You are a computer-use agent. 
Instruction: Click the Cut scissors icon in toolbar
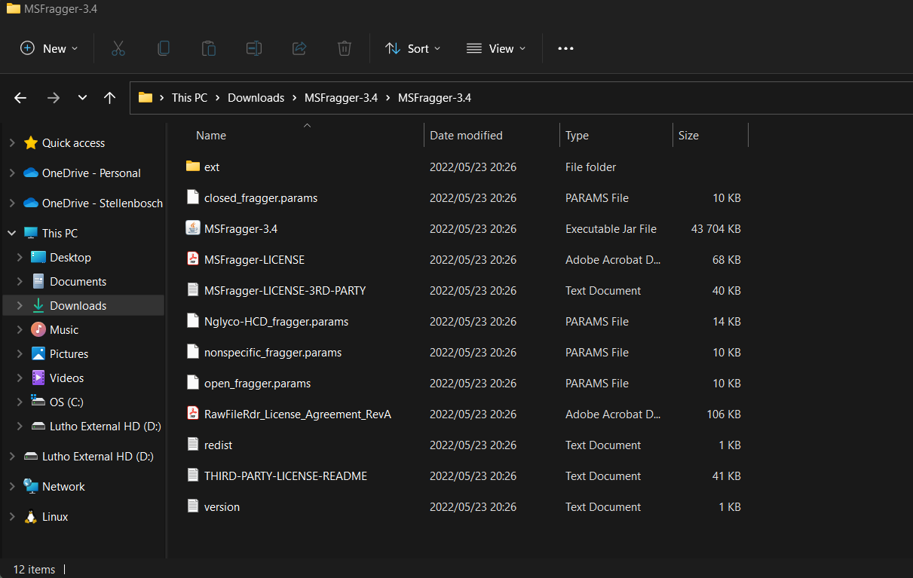(118, 48)
